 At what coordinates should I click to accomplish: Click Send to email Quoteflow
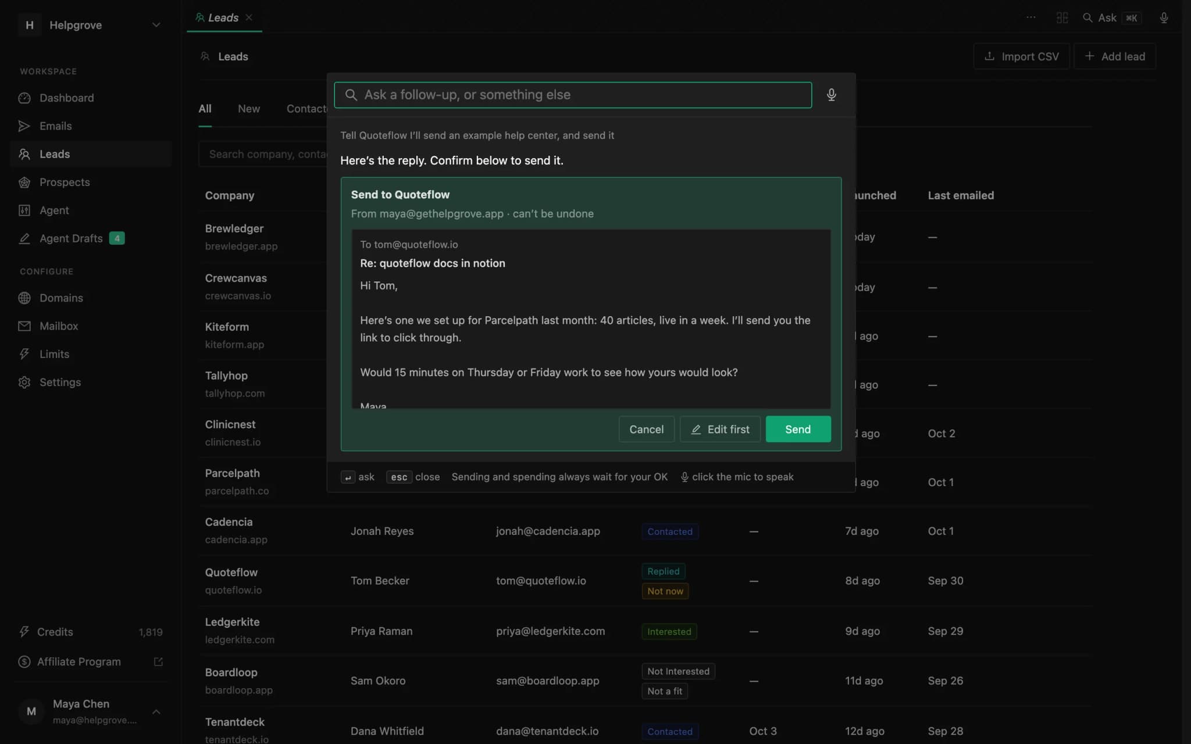tap(798, 429)
